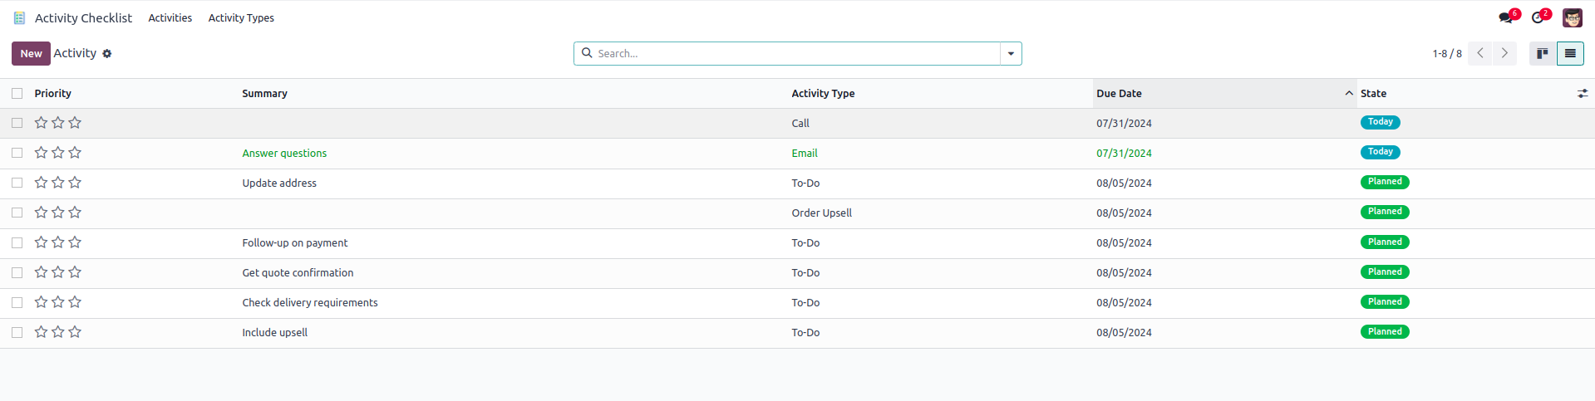Click inside the Search field

(x=790, y=53)
